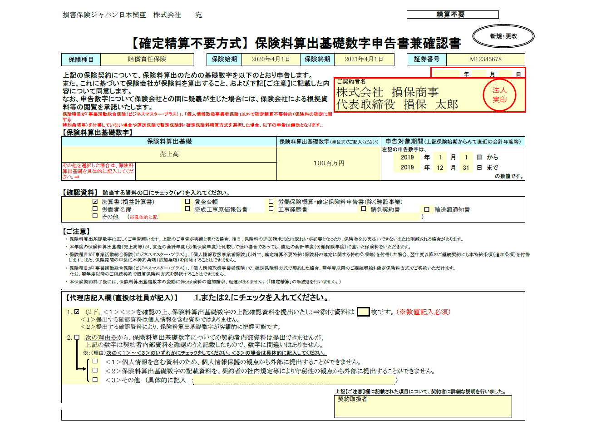The width and height of the screenshot is (611, 431).
Task: Select the 保険始期 date 2020年4月1日
Action: [x=271, y=59]
